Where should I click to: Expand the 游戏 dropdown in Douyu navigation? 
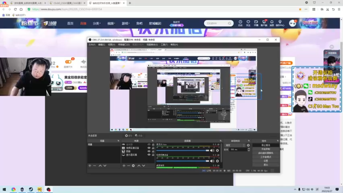point(126,24)
